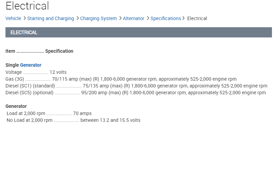This screenshot has height=196, width=274.
Task: Click the Diesel (SC5) optional row
Action: 135,93
